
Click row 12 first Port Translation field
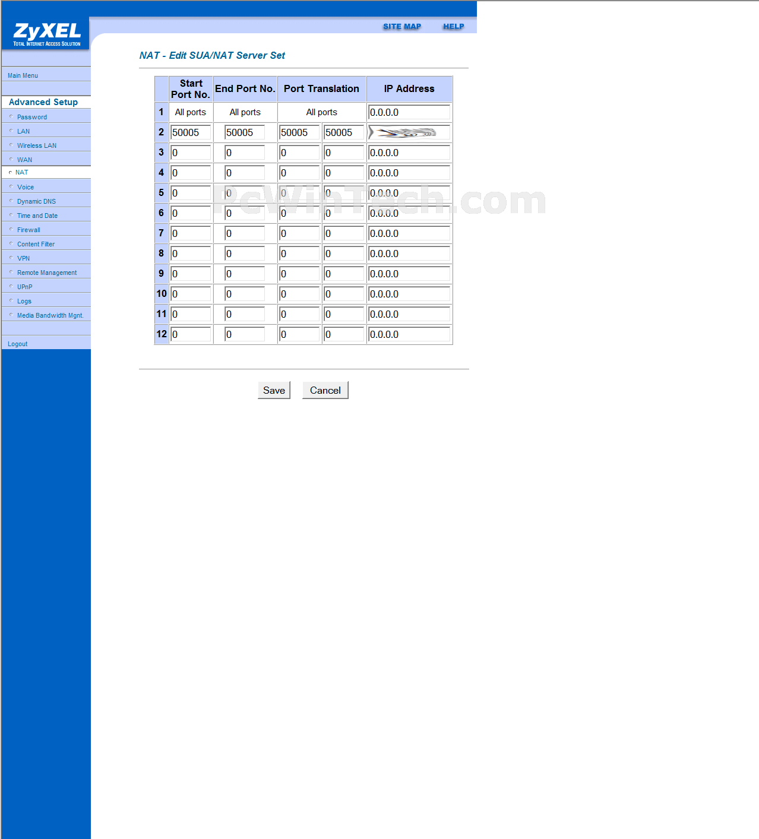click(x=299, y=334)
